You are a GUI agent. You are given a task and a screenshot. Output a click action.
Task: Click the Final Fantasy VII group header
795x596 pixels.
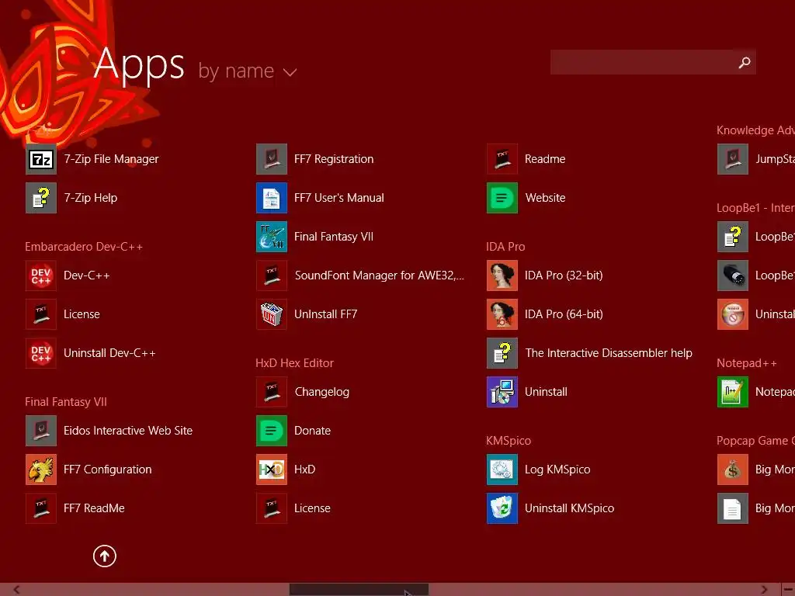[x=66, y=402]
